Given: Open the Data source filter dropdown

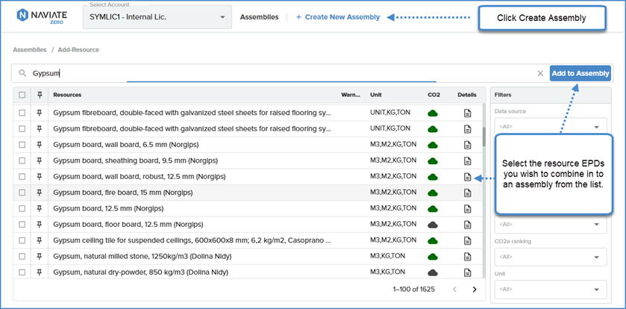Looking at the screenshot, I should click(x=551, y=127).
